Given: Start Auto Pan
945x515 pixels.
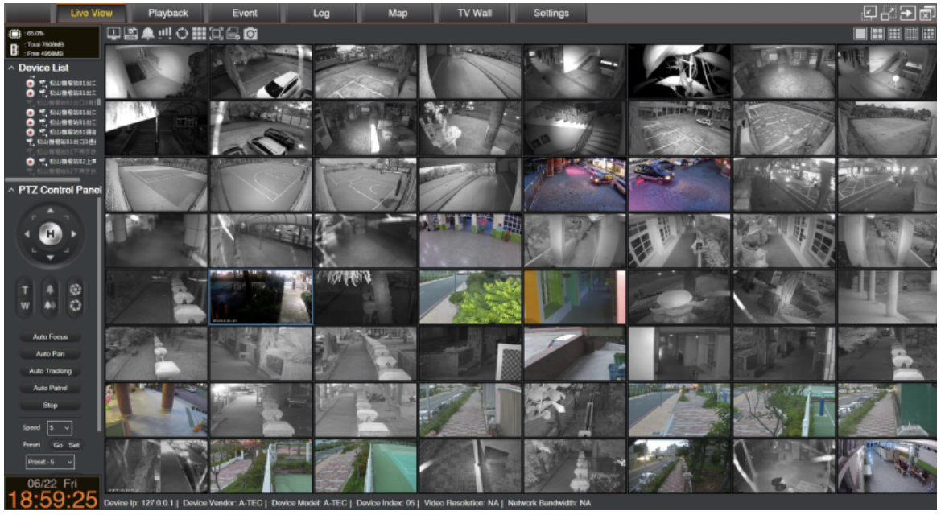Looking at the screenshot, I should [50, 353].
